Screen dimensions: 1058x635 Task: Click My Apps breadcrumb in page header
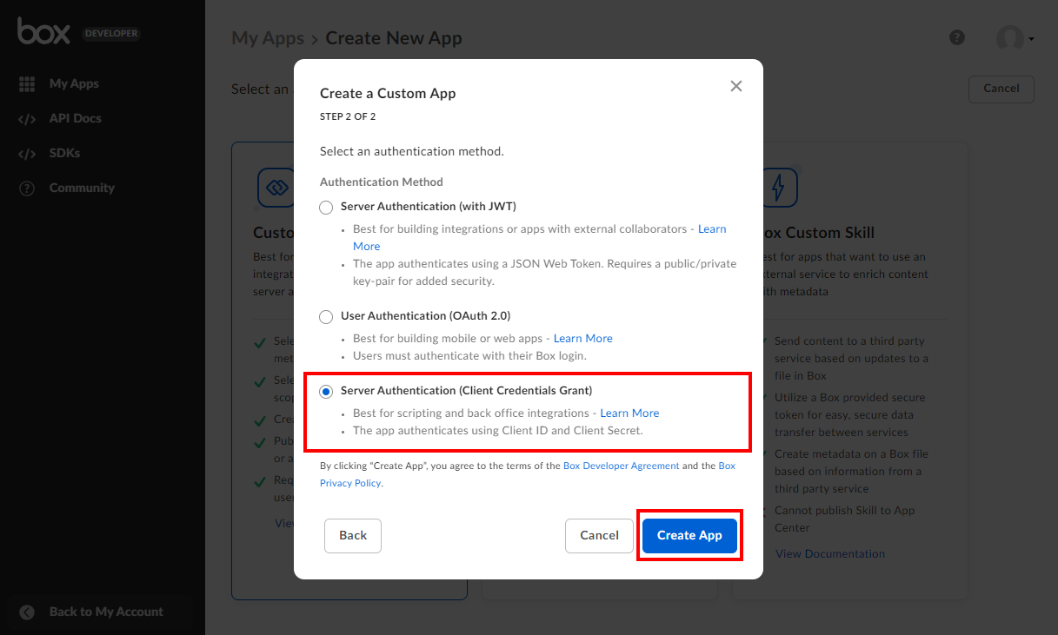(268, 38)
